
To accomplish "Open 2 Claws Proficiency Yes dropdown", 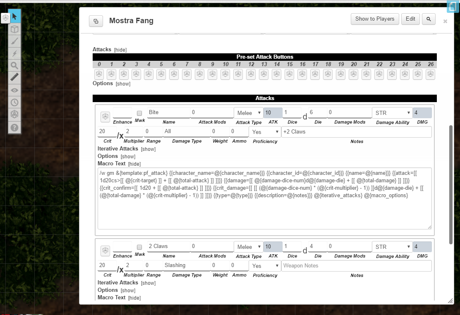I will tap(265, 266).
